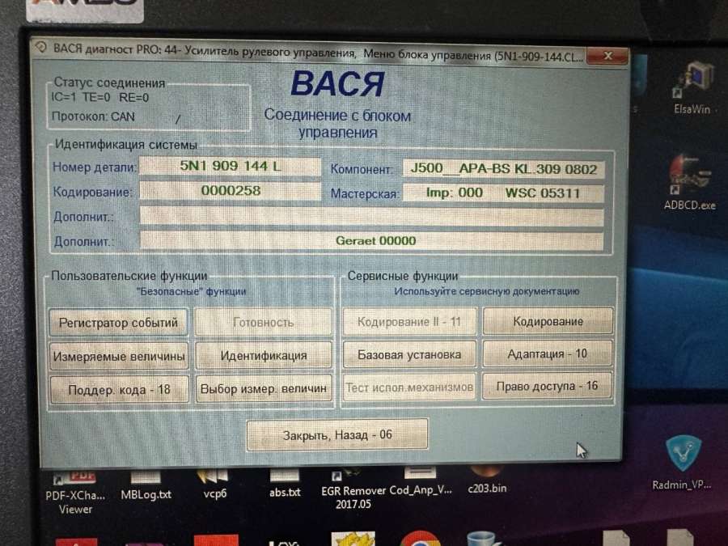Click the greyed Кодирование II - 11 button
The width and height of the screenshot is (728, 546).
(x=409, y=322)
